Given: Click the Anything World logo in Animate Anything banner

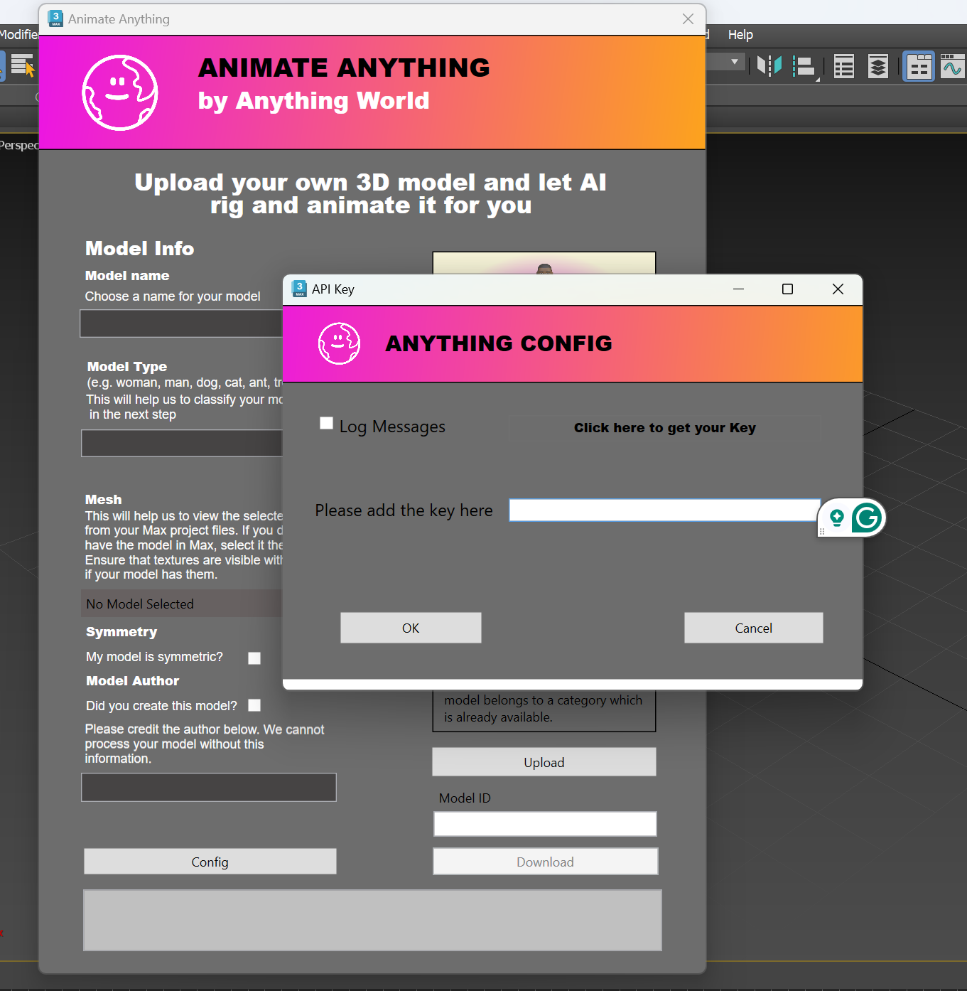Looking at the screenshot, I should (x=120, y=92).
